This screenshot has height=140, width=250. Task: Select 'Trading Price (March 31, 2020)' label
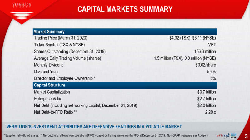[61, 38]
